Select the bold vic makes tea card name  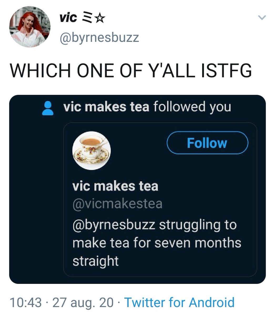(x=115, y=186)
